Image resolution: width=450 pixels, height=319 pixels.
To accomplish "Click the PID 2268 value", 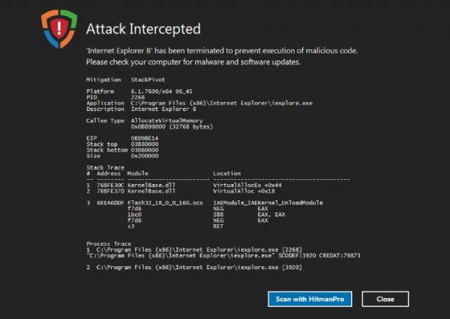I will tap(138, 97).
